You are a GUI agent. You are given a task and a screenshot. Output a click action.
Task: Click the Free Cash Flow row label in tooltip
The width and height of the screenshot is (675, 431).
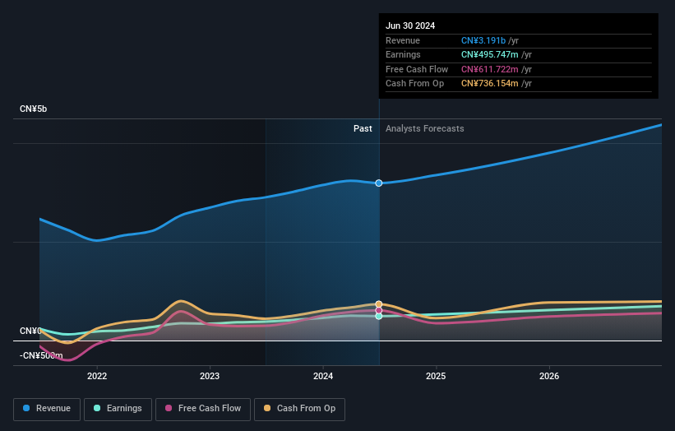point(417,69)
